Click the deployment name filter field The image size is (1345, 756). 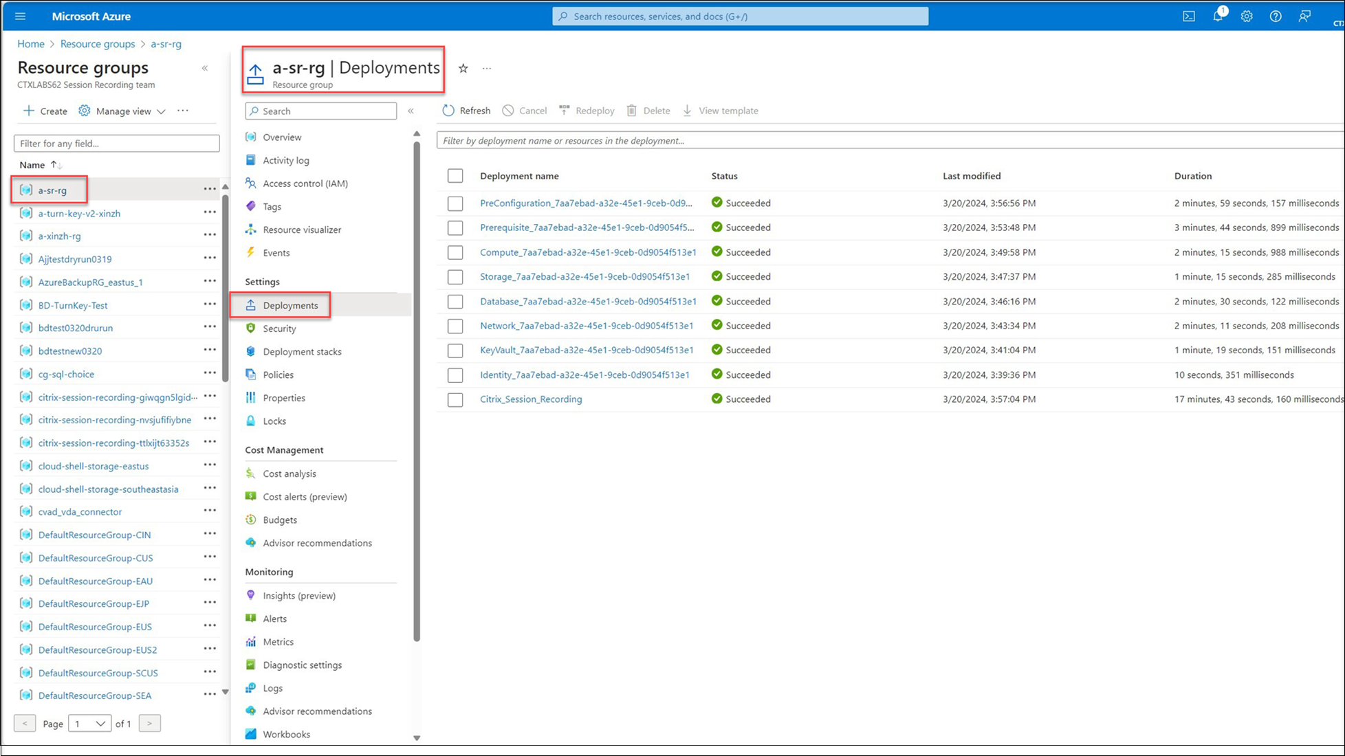(887, 141)
